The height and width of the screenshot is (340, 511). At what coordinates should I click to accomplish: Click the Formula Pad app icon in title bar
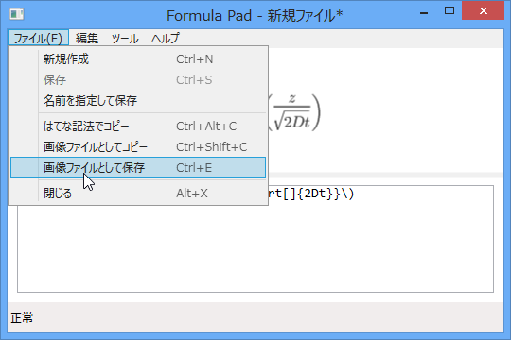(16, 14)
